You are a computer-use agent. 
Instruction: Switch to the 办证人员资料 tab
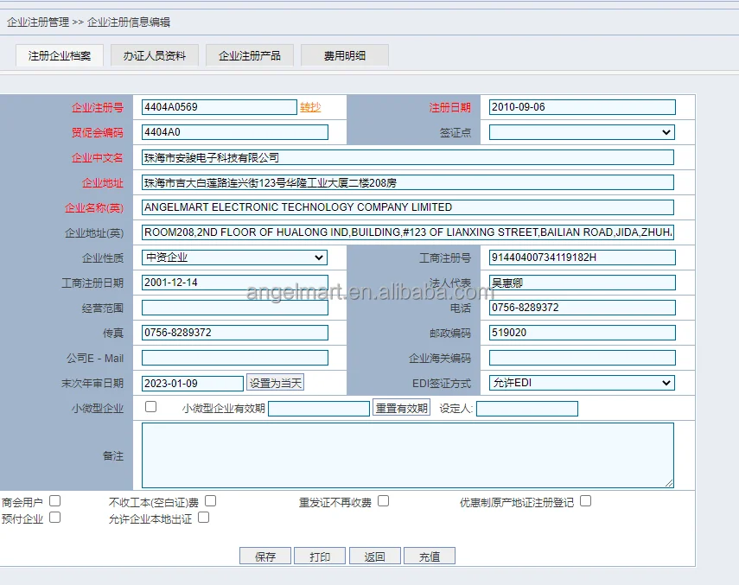coord(155,55)
